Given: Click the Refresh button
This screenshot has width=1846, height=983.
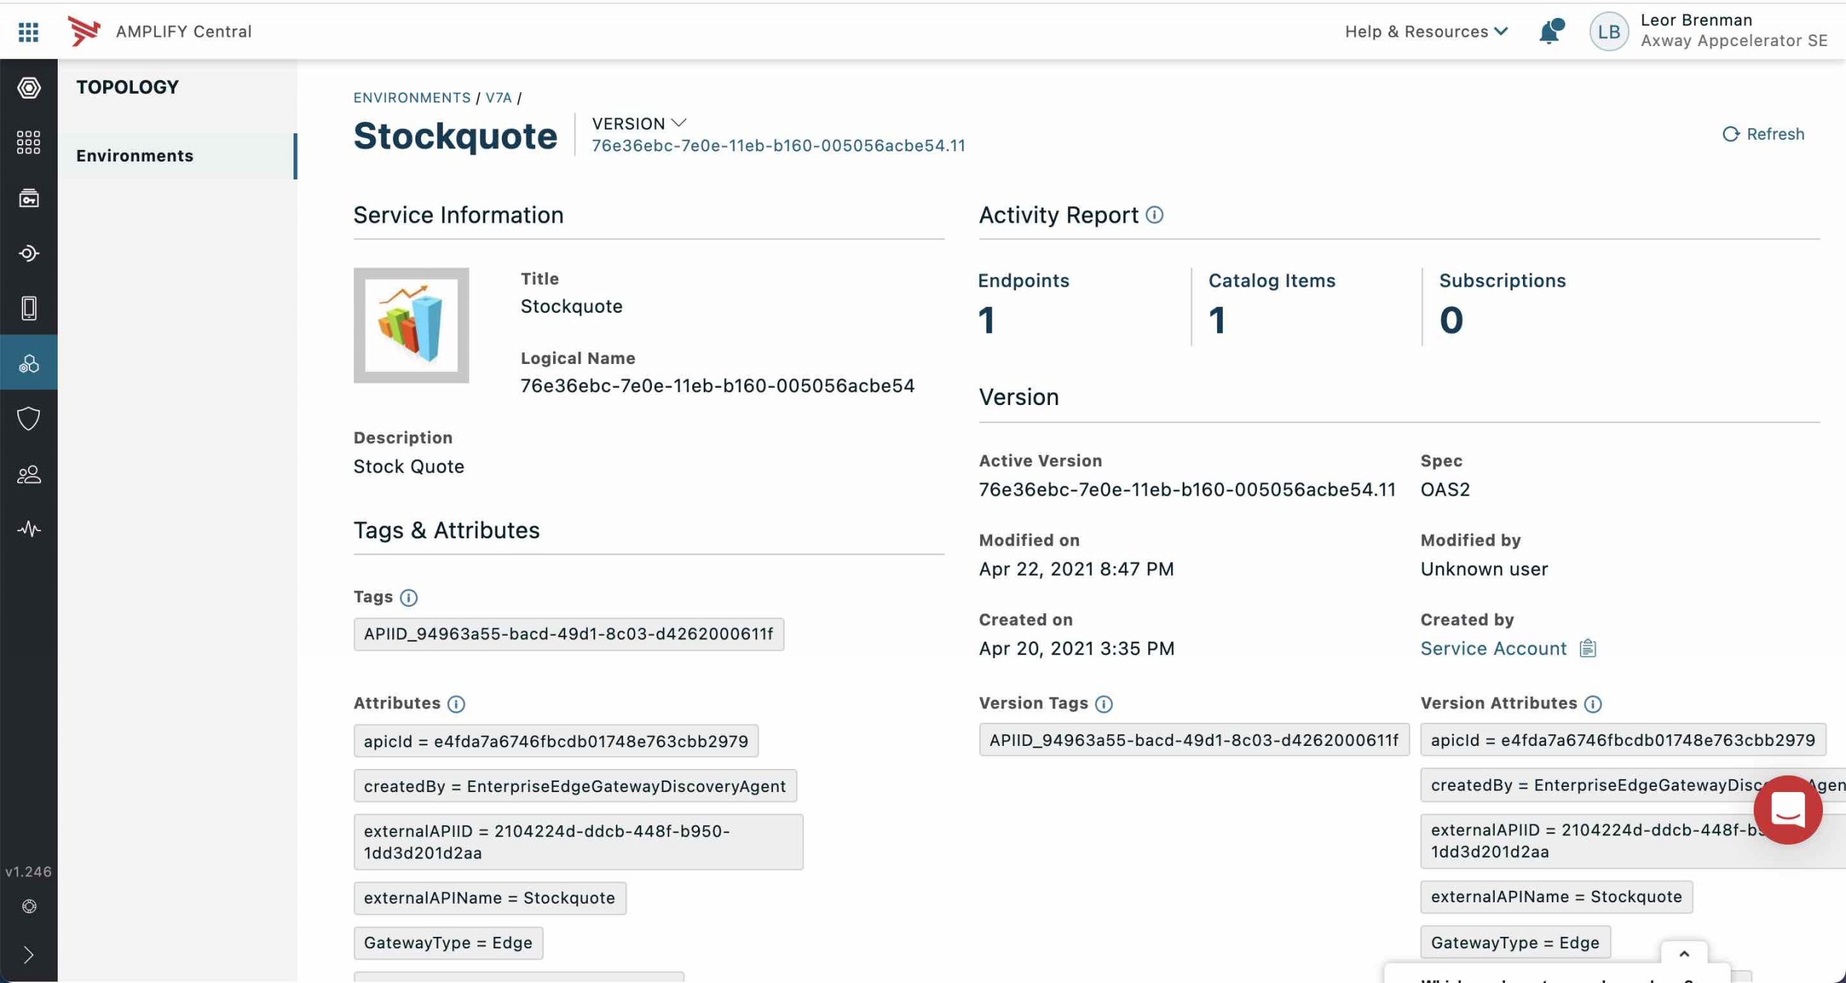Looking at the screenshot, I should [1763, 134].
